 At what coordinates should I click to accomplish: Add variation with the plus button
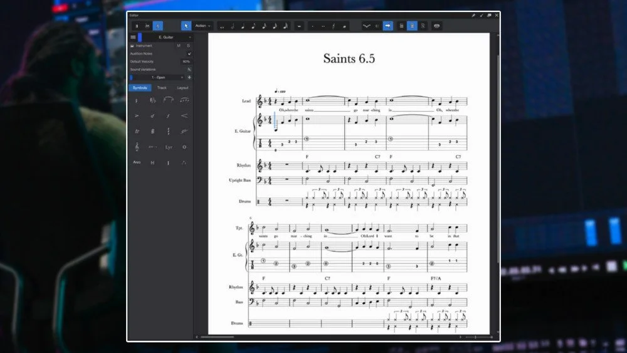click(189, 78)
